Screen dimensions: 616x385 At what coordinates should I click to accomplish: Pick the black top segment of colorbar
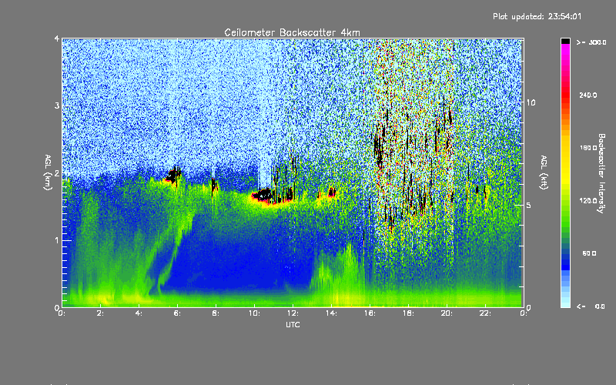[x=565, y=41]
